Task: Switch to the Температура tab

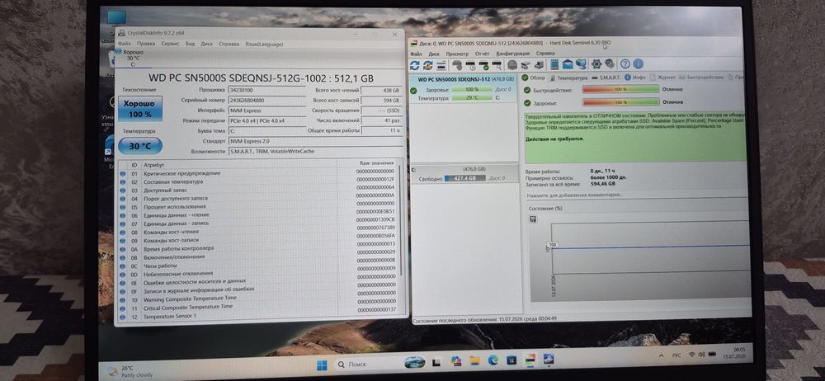Action: (x=568, y=78)
